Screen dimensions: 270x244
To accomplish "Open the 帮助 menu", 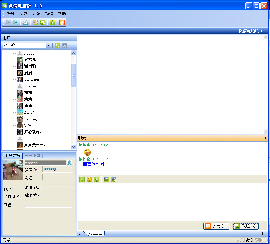I will click(62, 14).
